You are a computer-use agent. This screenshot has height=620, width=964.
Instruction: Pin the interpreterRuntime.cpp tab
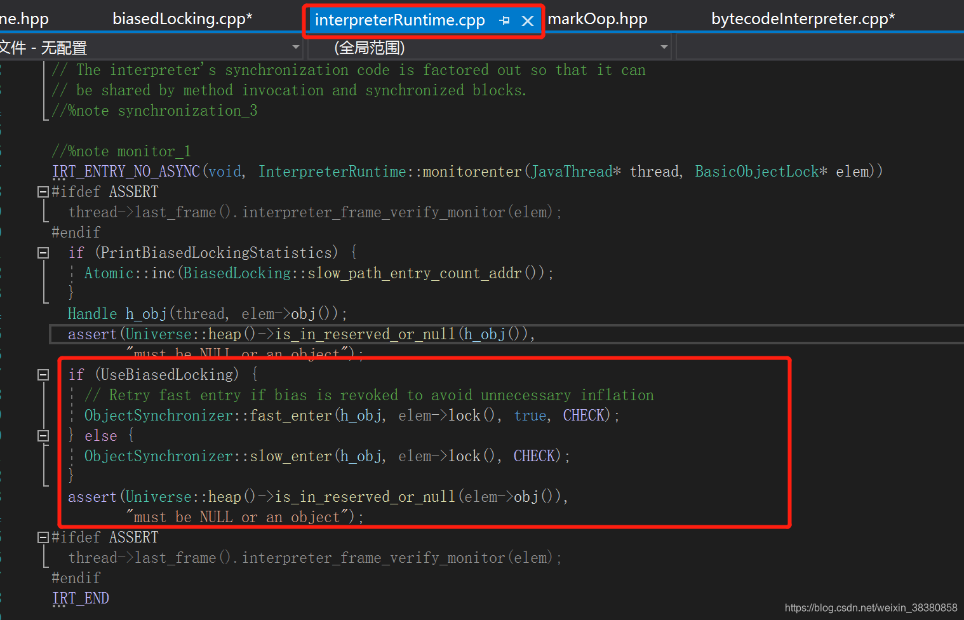[505, 20]
